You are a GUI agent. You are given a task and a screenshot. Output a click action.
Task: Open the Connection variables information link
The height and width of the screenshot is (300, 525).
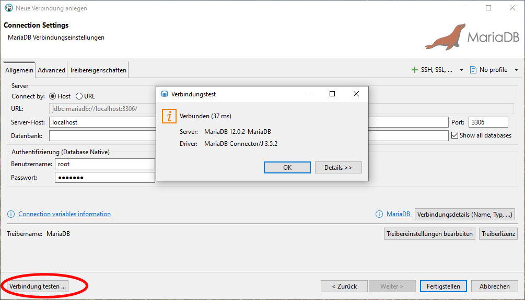pyautogui.click(x=64, y=214)
